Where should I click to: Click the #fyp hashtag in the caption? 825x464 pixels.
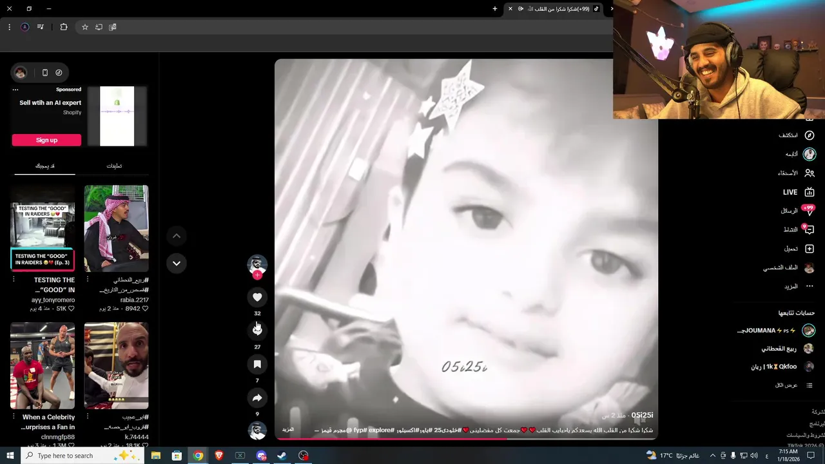point(359,430)
